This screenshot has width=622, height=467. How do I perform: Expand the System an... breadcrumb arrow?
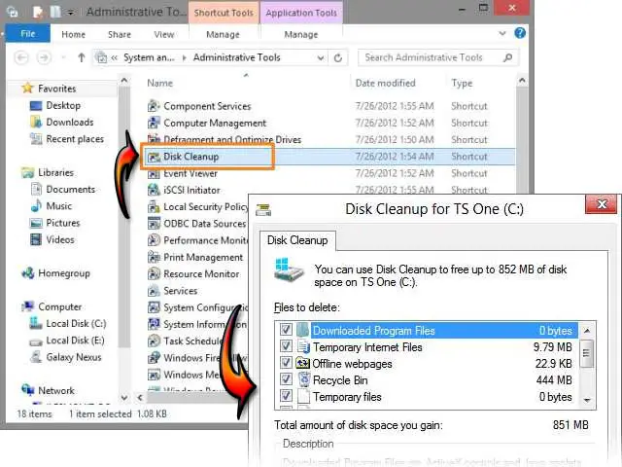point(184,58)
